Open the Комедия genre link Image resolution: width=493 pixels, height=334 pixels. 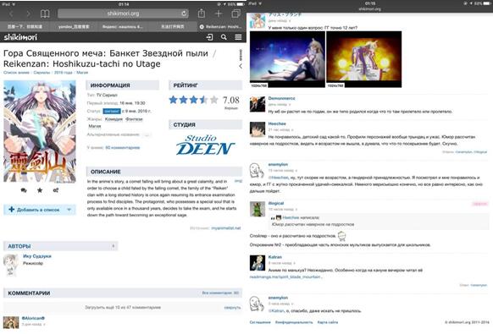pos(114,119)
